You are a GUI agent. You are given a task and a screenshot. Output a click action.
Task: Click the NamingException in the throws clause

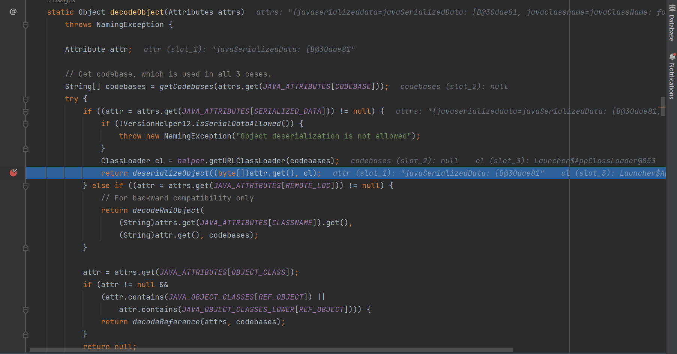pyautogui.click(x=130, y=24)
